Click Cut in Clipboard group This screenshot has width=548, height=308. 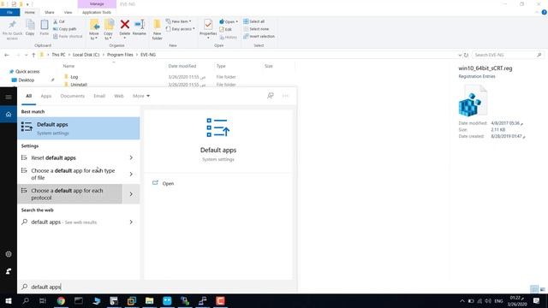click(59, 21)
